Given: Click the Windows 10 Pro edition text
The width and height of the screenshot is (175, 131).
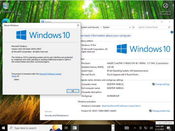Looking at the screenshot, I should click(88, 45).
